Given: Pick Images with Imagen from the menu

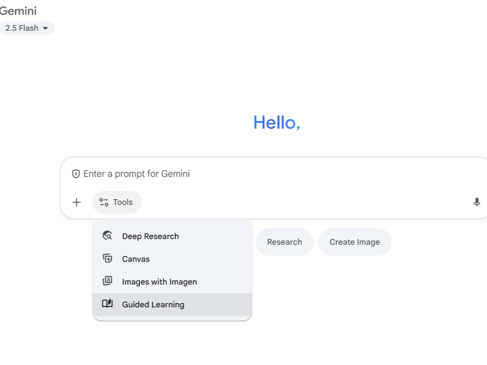Looking at the screenshot, I should pos(159,282).
